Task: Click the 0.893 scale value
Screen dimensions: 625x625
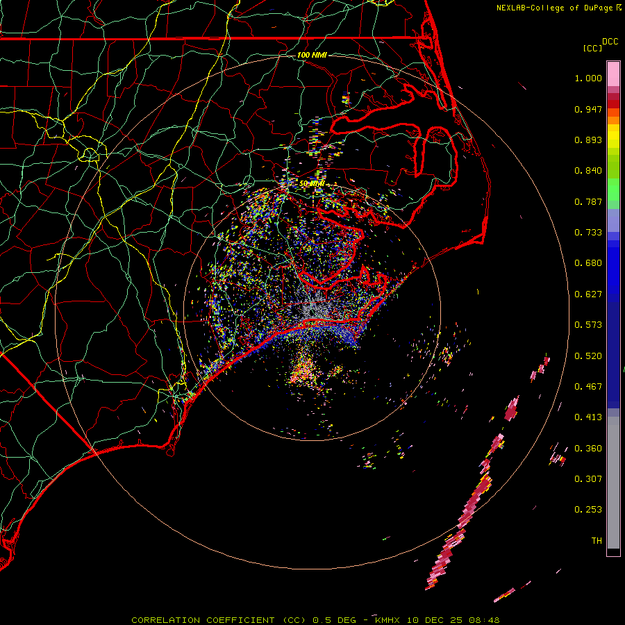Action: 588,140
